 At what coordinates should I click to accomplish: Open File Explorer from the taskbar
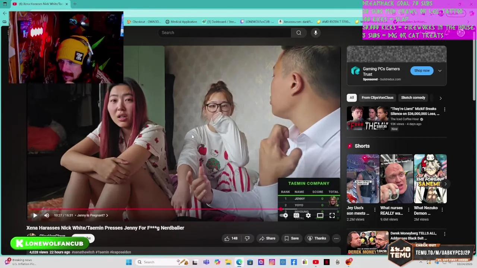(x=228, y=262)
